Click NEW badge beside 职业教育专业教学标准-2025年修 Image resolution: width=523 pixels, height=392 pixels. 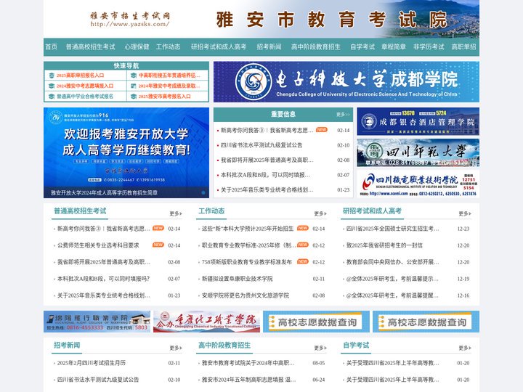302,245
